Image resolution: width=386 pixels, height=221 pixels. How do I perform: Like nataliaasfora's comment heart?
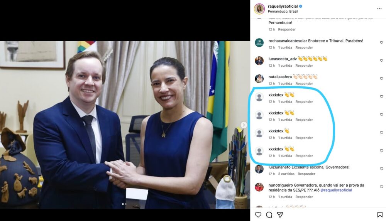381,79
